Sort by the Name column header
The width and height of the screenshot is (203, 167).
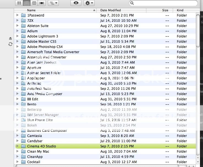pyautogui.click(x=55, y=10)
